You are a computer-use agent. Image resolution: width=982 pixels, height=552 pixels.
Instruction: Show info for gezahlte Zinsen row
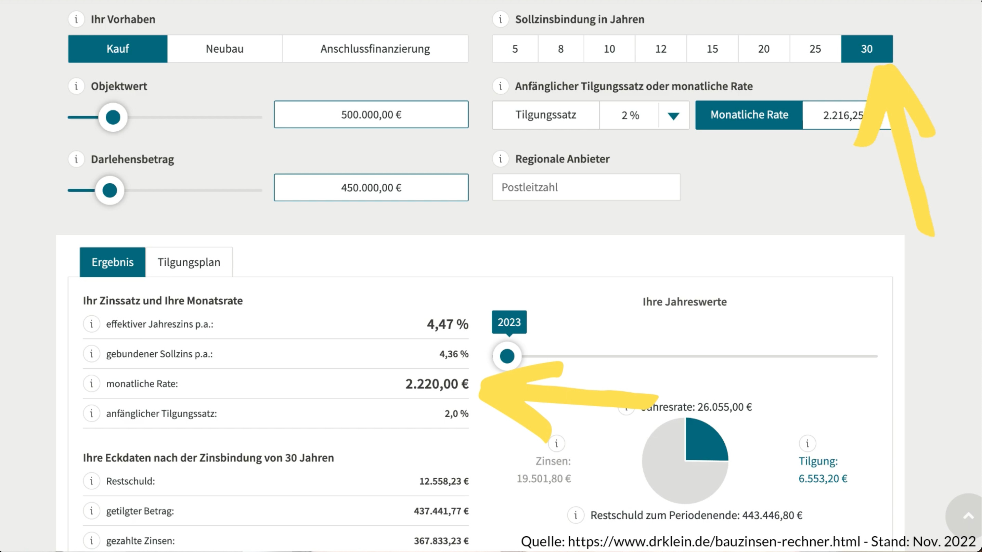tap(91, 540)
